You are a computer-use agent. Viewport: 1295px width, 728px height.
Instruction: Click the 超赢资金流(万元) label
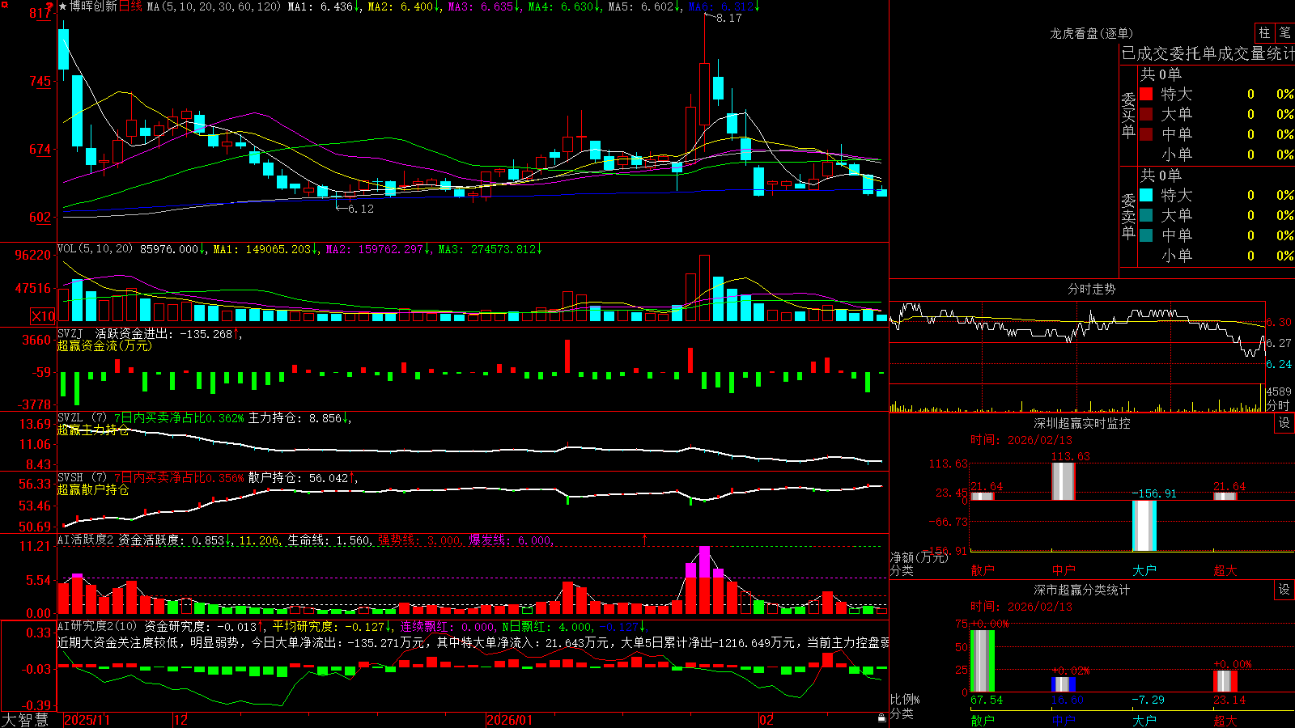pos(104,345)
